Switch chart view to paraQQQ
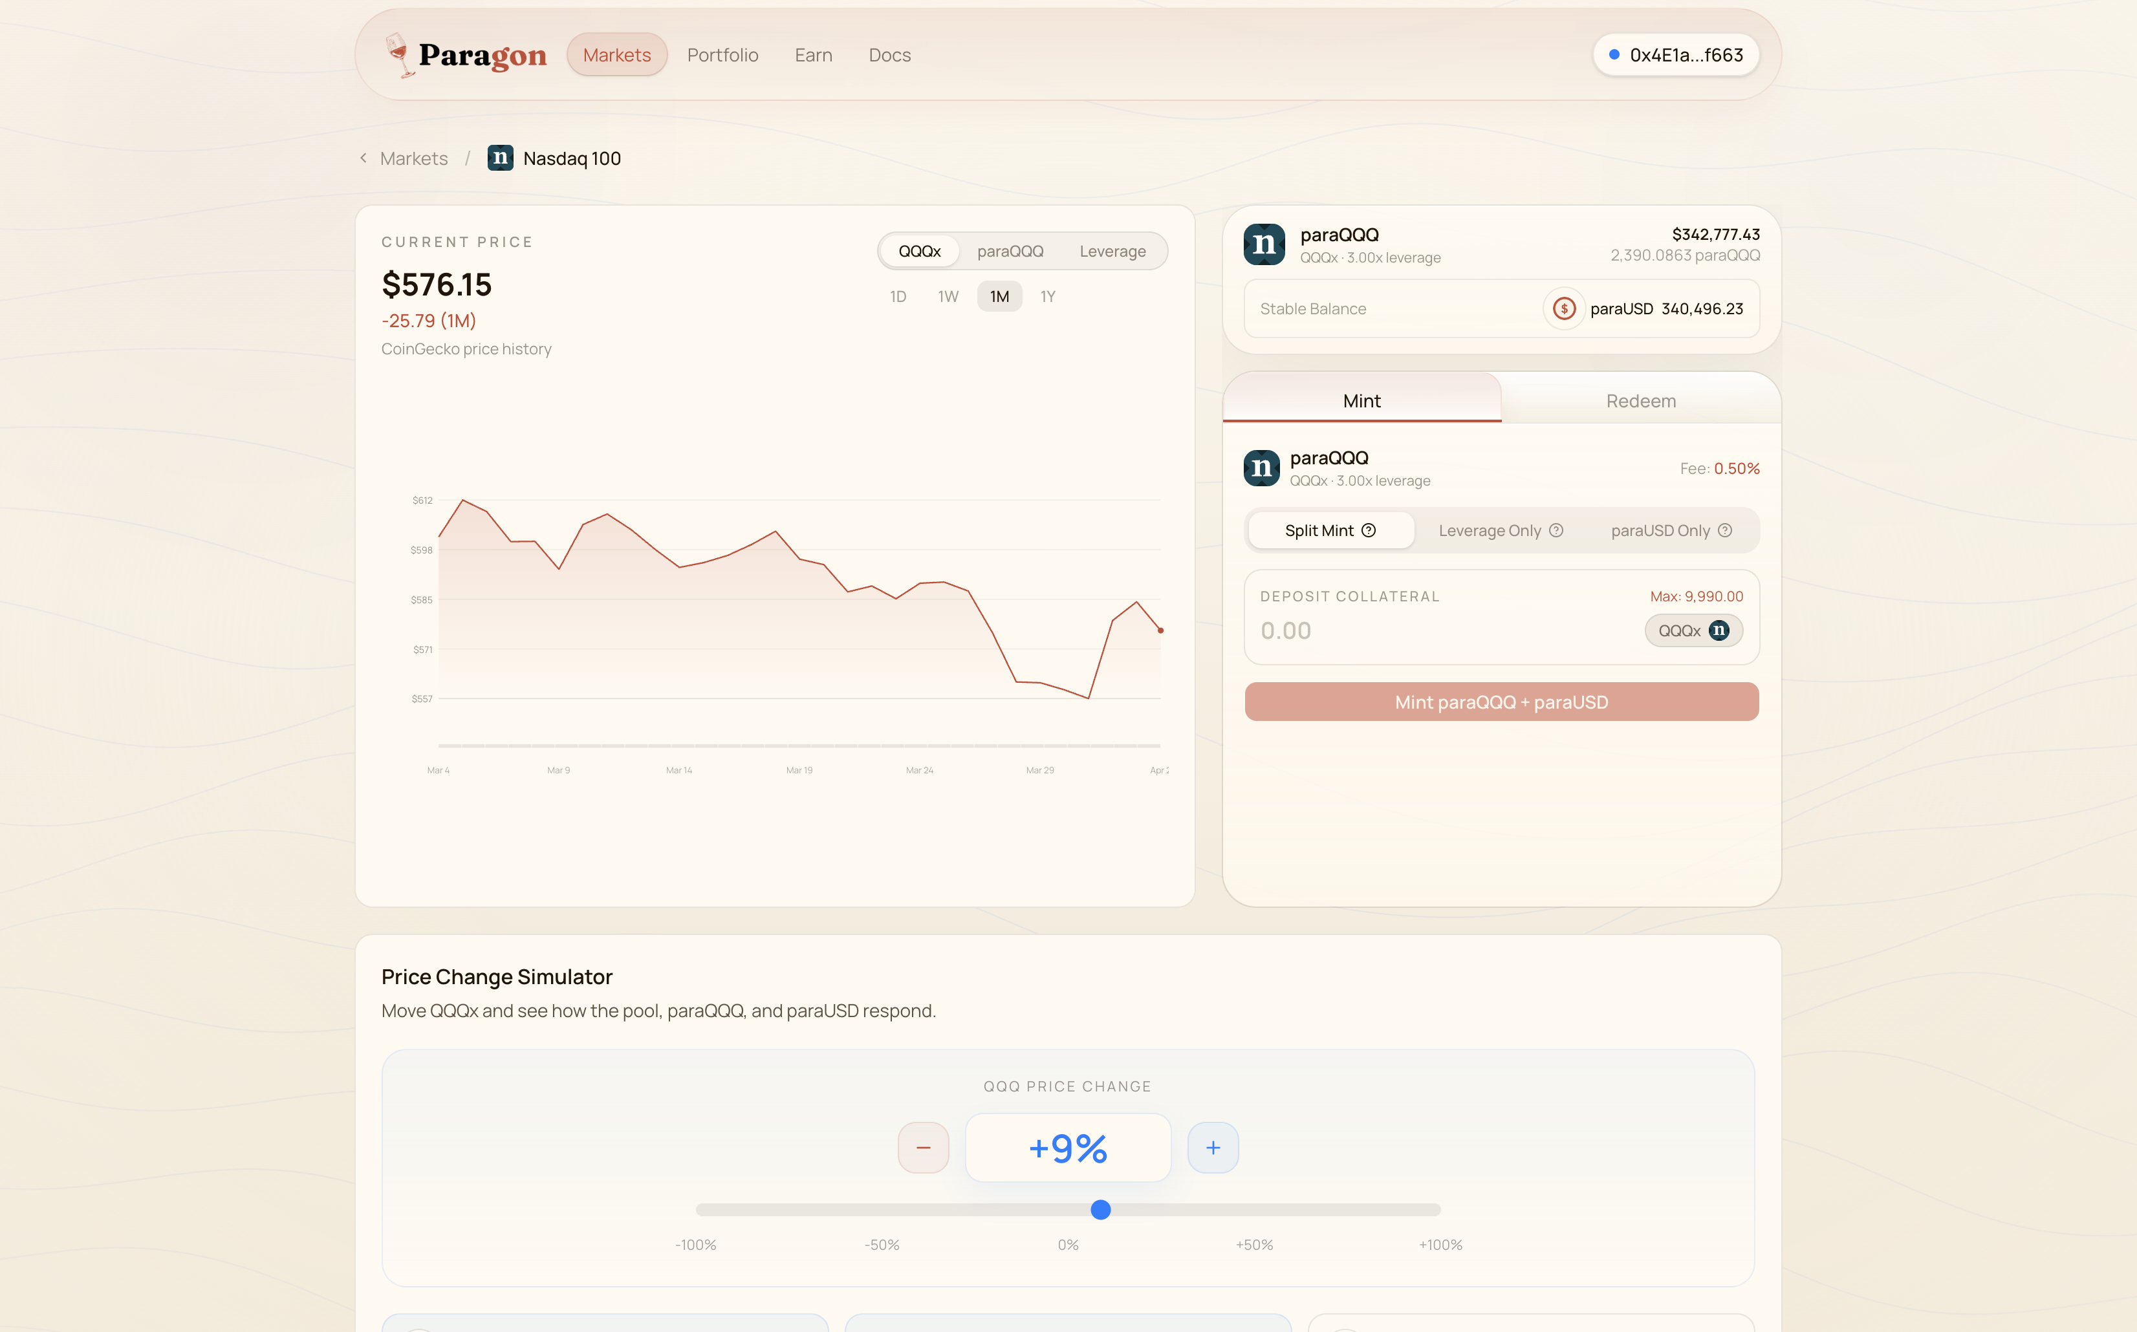 point(1010,251)
